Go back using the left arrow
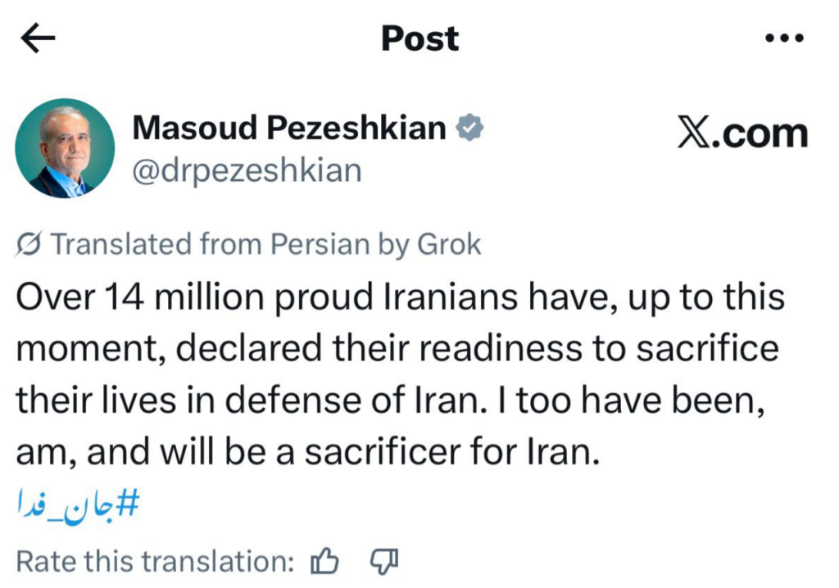The image size is (839, 588). point(38,38)
